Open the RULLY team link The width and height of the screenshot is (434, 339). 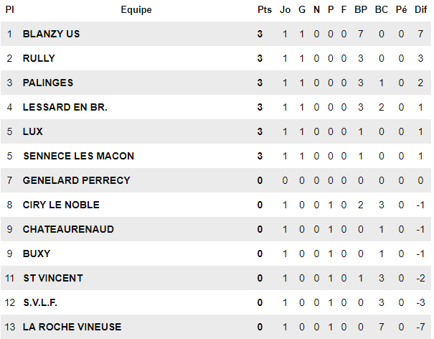point(39,58)
